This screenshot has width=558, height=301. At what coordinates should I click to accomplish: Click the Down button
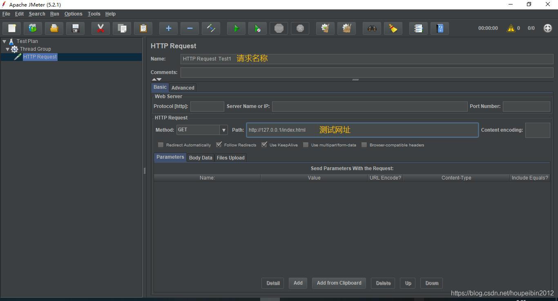pos(432,283)
